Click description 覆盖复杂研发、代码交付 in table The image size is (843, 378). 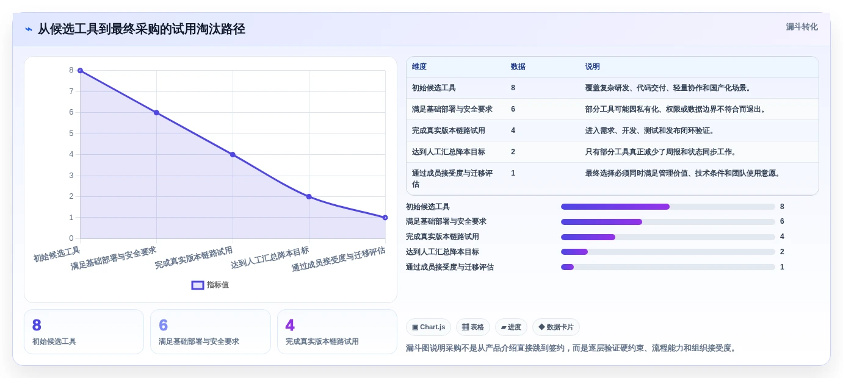point(670,88)
